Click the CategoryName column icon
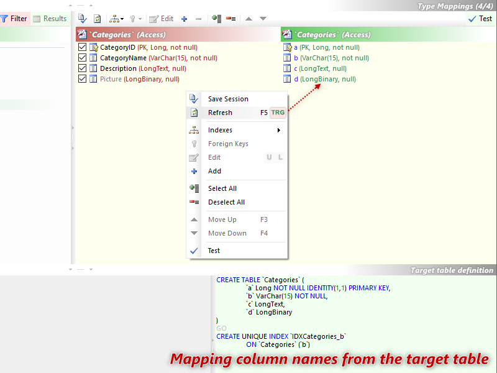This screenshot has height=373, width=497. click(x=93, y=58)
